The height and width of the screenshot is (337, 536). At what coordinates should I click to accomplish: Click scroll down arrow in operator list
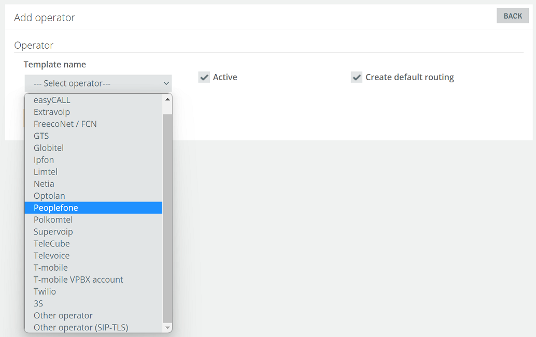[167, 328]
